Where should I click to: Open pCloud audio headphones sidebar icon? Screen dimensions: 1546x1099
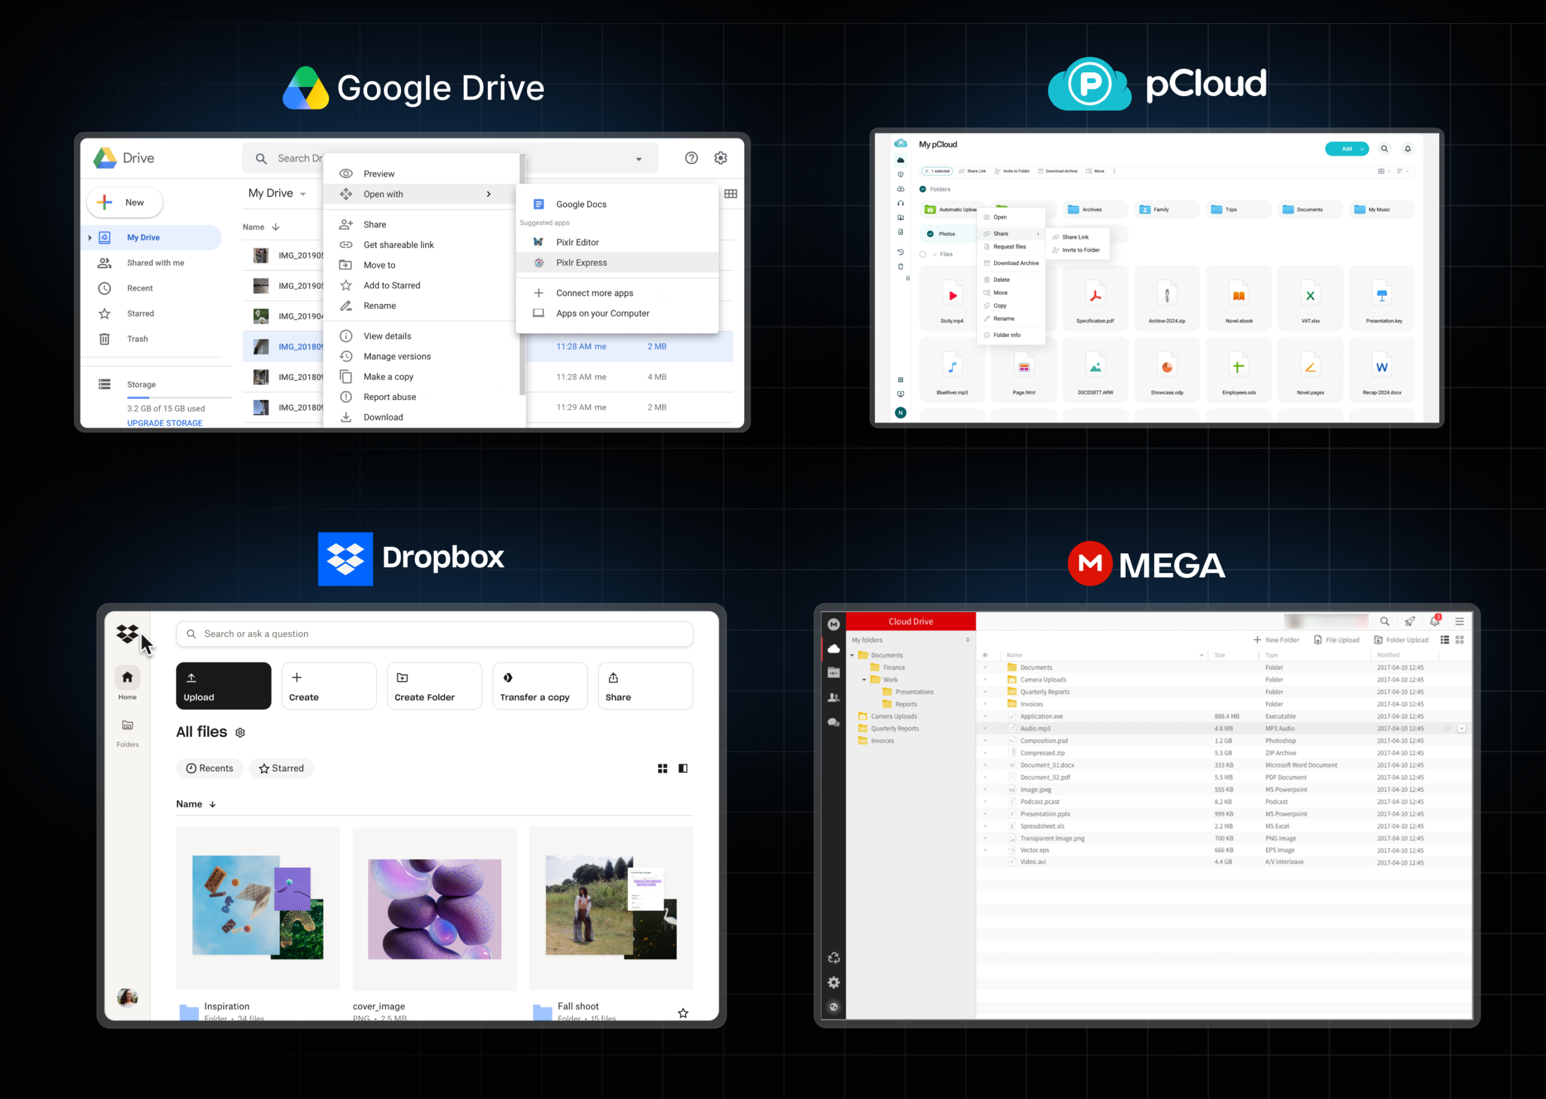click(x=900, y=203)
